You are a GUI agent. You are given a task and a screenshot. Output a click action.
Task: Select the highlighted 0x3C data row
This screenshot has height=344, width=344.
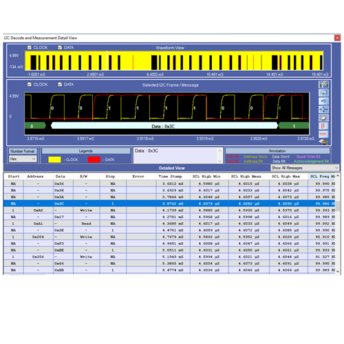tap(169, 204)
